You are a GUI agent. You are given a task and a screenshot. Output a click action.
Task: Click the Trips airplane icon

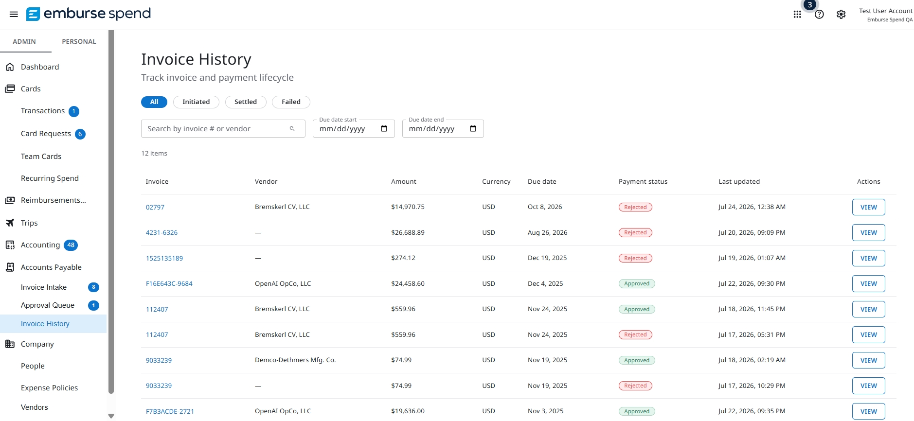point(10,223)
